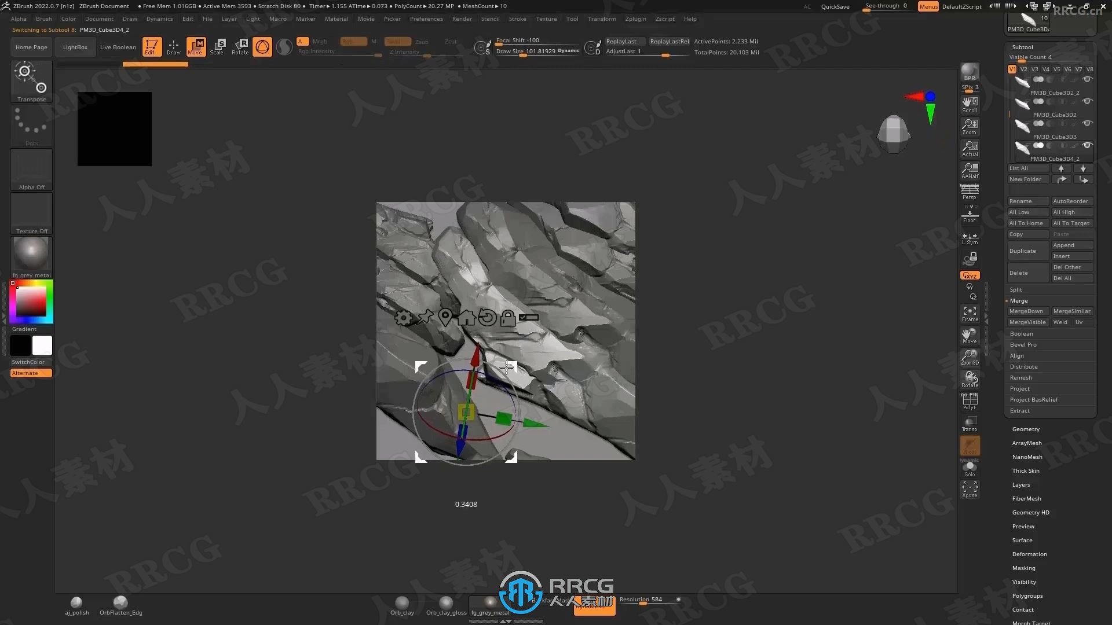Expand the Geometry section options

pyautogui.click(x=1026, y=428)
